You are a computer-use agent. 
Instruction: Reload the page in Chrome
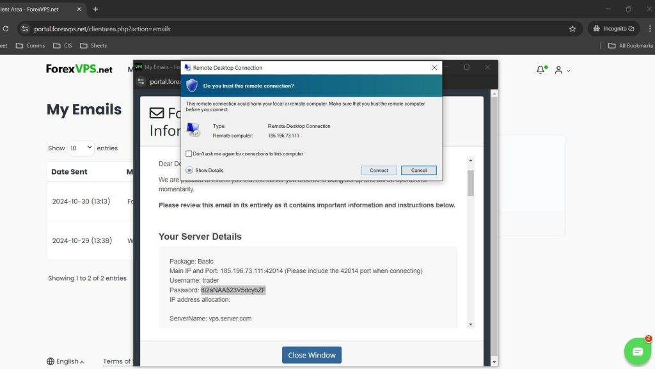[5, 29]
